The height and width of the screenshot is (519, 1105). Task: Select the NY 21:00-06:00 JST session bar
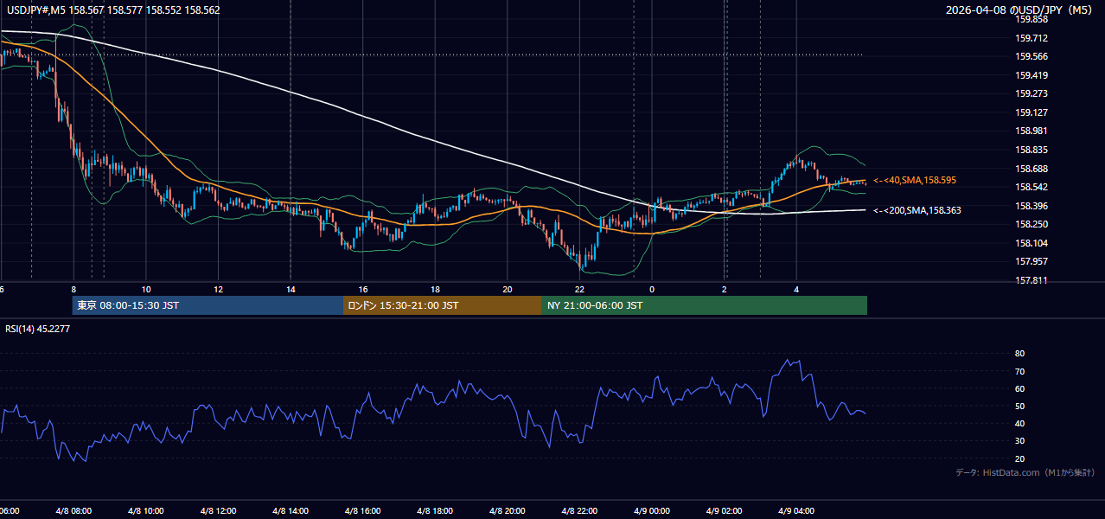[705, 305]
